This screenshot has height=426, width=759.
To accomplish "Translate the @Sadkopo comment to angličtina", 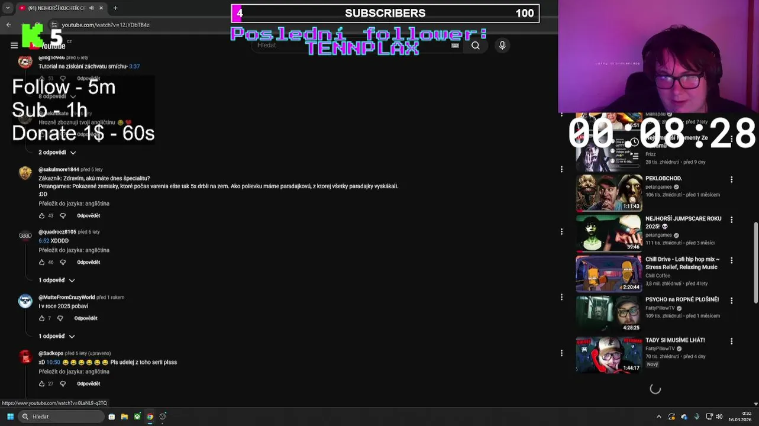I will coord(74,372).
